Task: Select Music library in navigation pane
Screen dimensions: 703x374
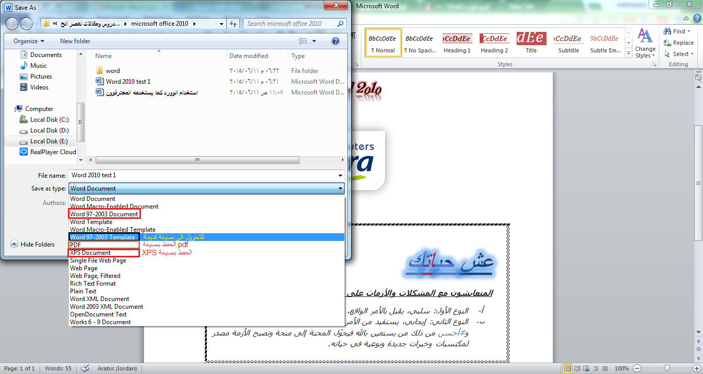Action: coord(33,66)
